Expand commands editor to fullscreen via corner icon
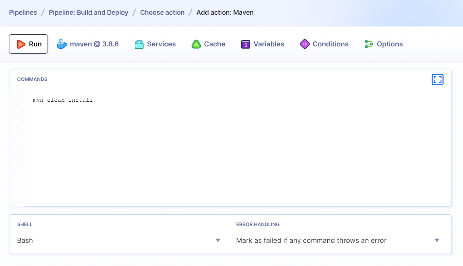Viewport: 463px width, 266px height. coord(437,79)
